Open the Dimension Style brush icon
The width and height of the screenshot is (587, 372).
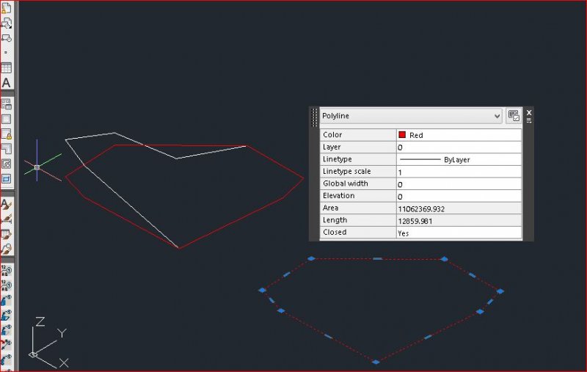click(6, 219)
